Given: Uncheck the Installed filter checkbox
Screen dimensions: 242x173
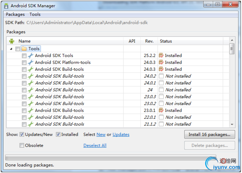Looking at the screenshot, I should (58, 134).
